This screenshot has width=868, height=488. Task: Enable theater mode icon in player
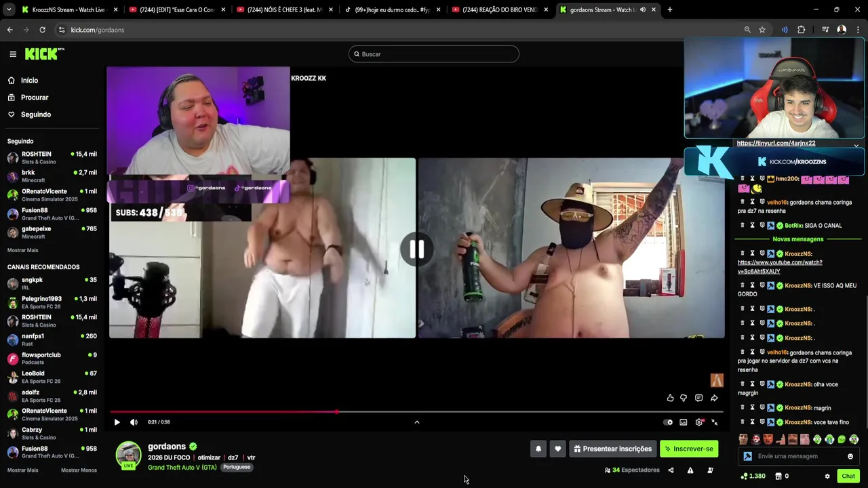click(684, 422)
